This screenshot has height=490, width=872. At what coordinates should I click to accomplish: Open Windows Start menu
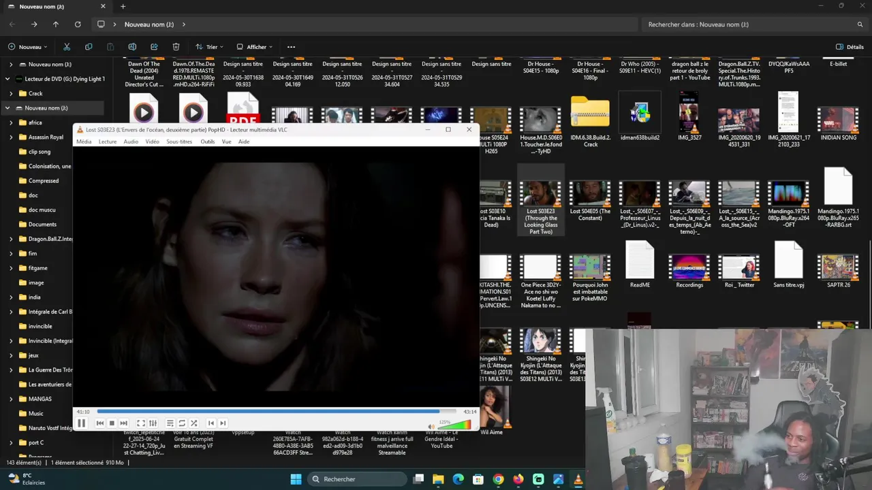(x=296, y=479)
